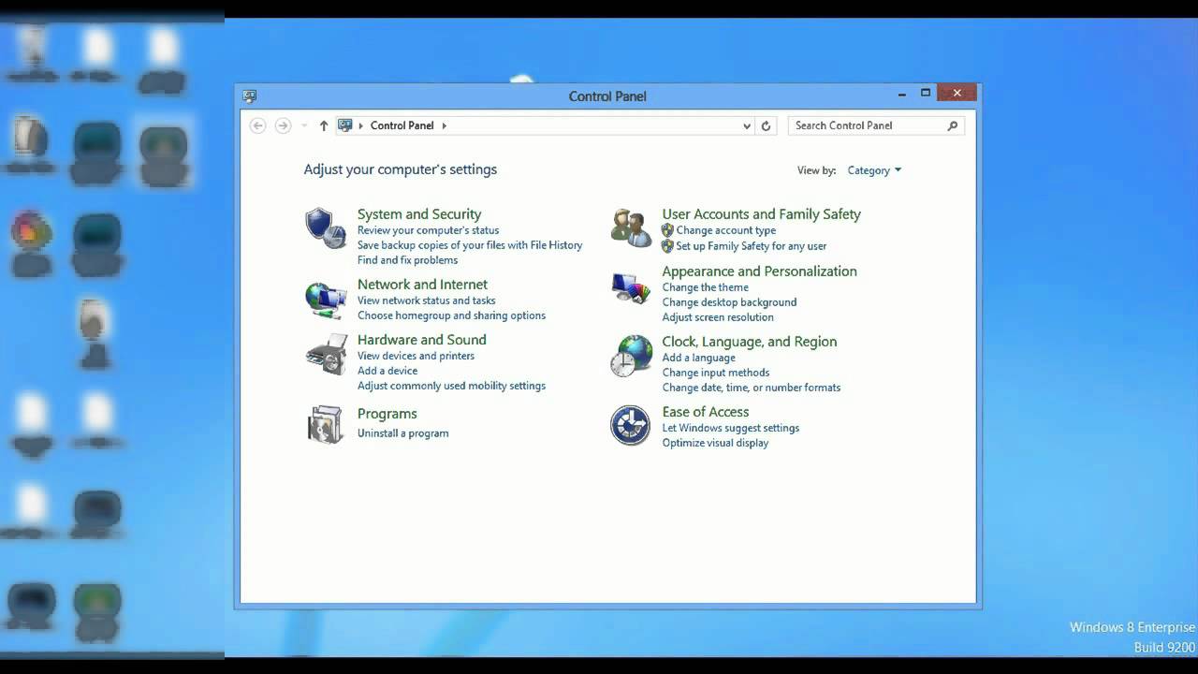Open User Accounts and Family Safety heading
Viewport: 1198px width, 674px height.
click(x=761, y=214)
